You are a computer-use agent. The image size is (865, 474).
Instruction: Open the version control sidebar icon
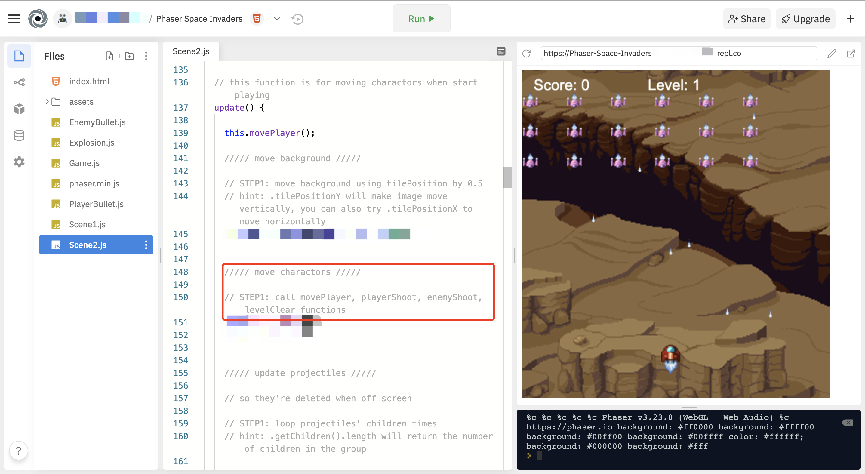tap(19, 82)
